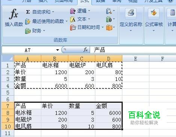Click the 公式审核 icon
The width and height of the screenshot is (176, 137).
point(154,13)
